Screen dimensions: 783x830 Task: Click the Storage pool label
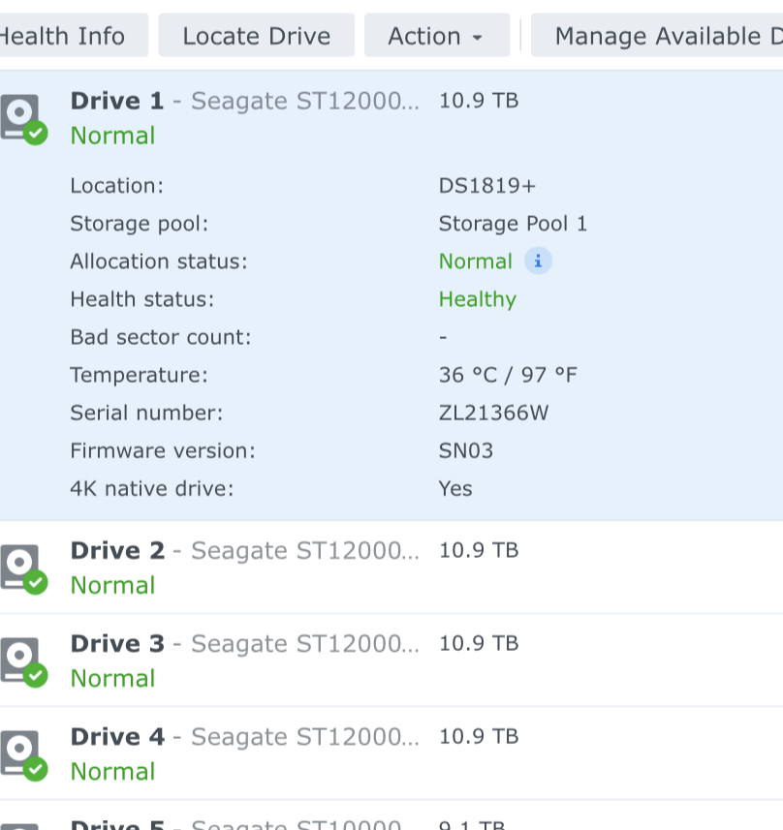[140, 224]
